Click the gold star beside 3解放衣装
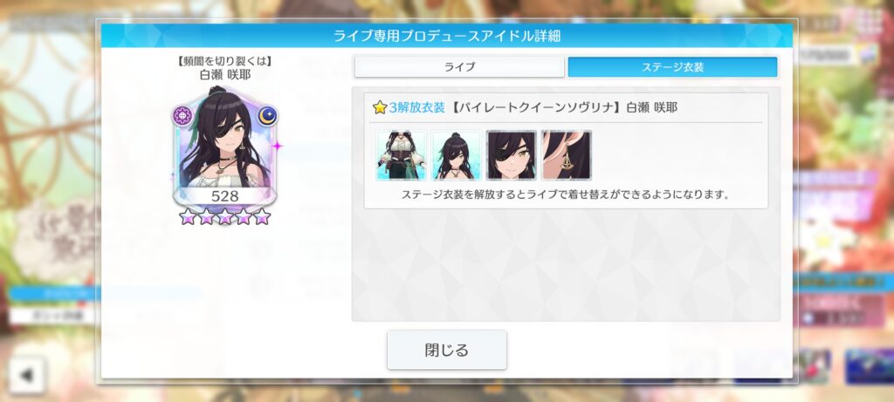 click(380, 107)
